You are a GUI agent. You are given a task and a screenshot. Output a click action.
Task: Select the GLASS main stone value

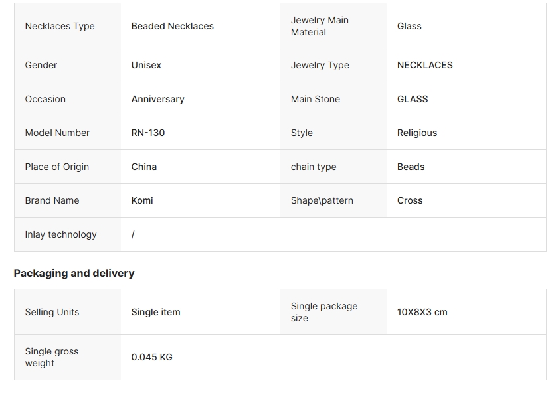pyautogui.click(x=413, y=99)
